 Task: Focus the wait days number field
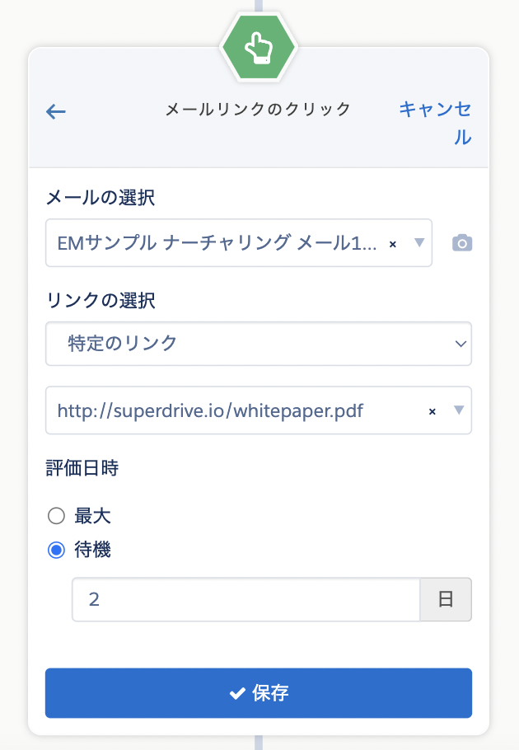(246, 599)
